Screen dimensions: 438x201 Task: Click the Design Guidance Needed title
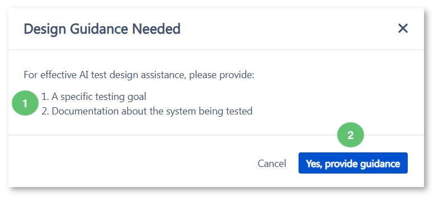click(x=102, y=29)
